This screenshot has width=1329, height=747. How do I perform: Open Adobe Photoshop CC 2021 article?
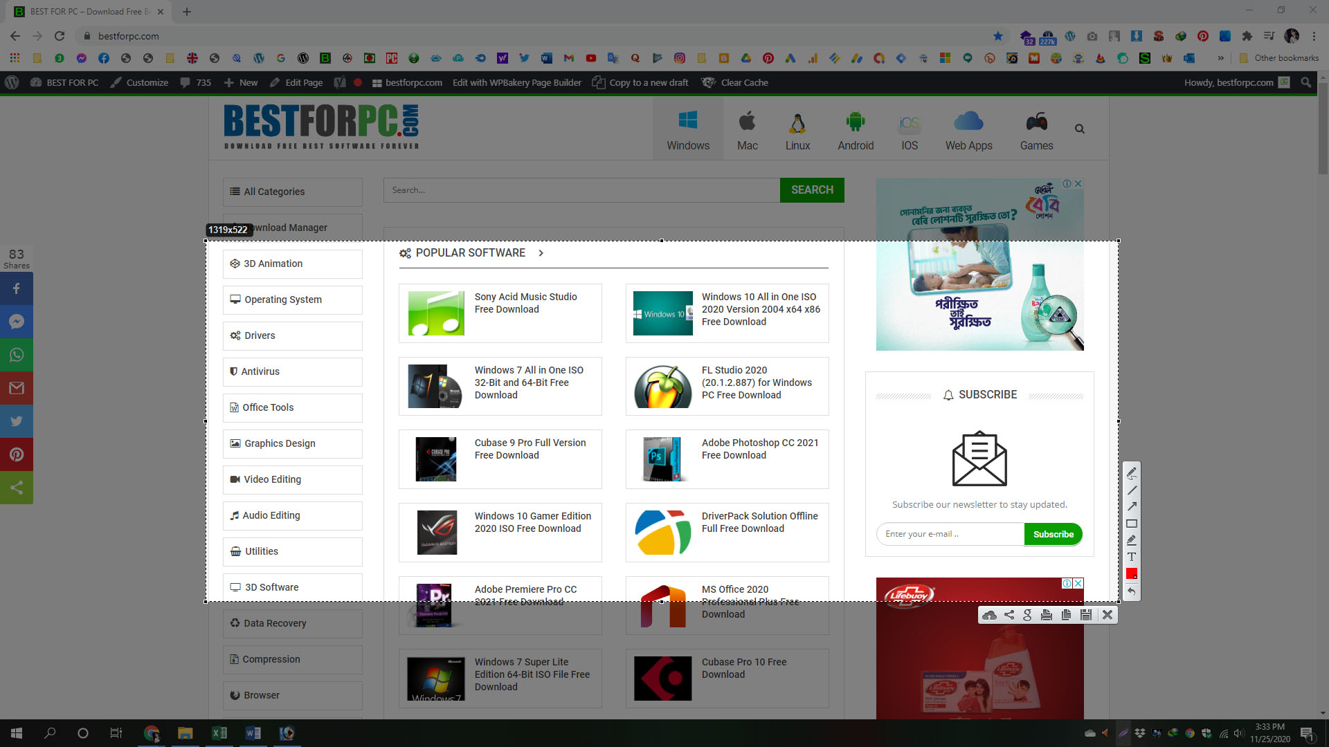[x=760, y=449]
